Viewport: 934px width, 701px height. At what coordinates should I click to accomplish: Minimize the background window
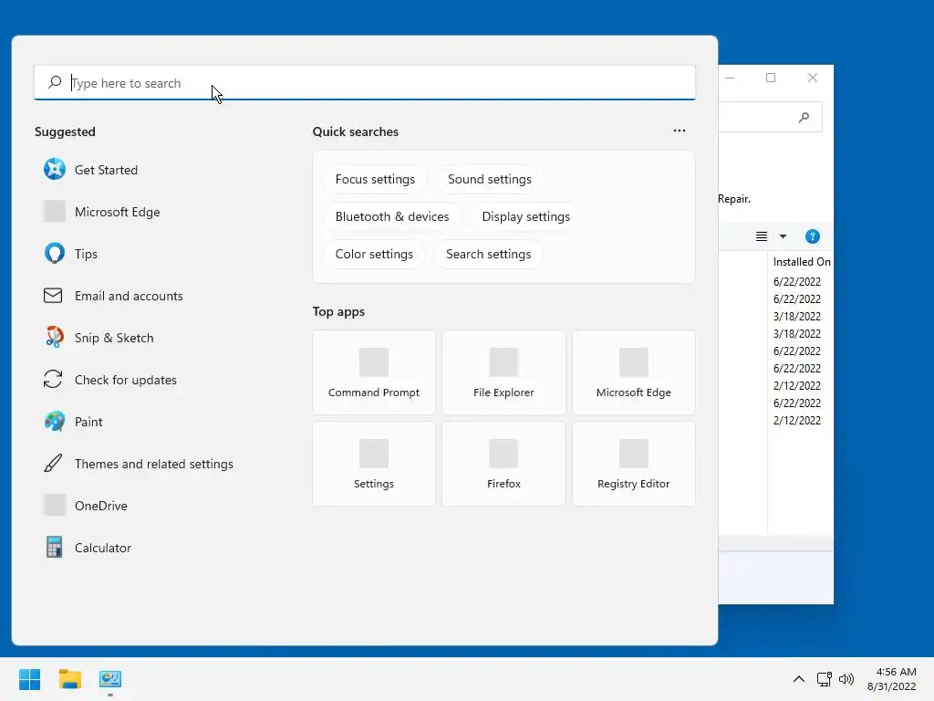730,78
